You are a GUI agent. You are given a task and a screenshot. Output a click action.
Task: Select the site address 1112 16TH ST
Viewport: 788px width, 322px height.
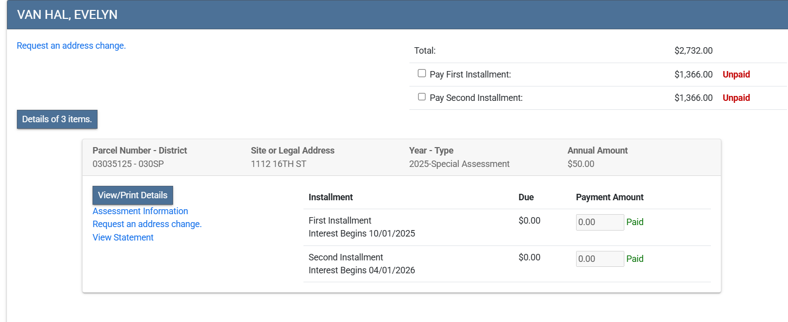278,164
